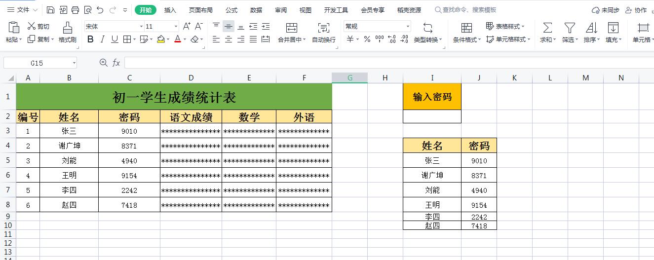Align text to top of cell
The image size is (654, 260).
[216, 27]
